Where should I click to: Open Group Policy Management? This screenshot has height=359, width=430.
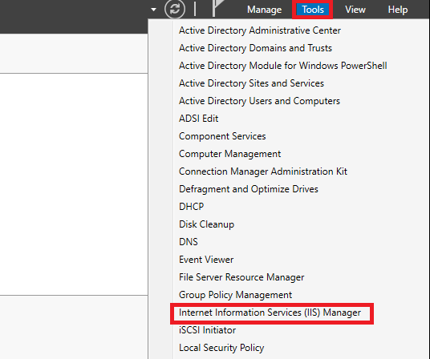[x=235, y=295]
